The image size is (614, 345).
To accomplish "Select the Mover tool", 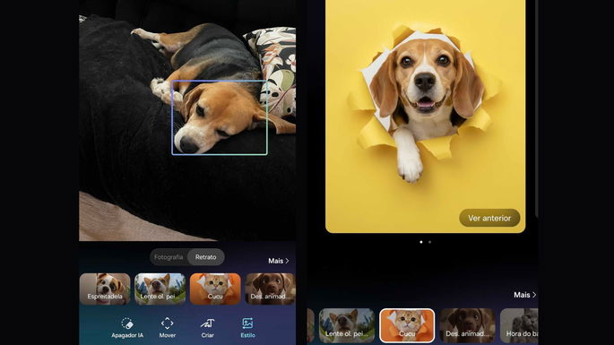I will pyautogui.click(x=168, y=328).
